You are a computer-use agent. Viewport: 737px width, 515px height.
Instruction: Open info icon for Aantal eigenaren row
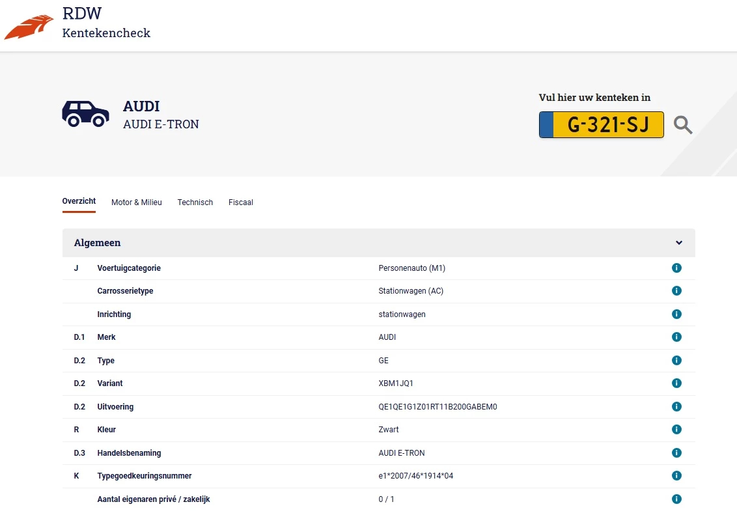676,499
